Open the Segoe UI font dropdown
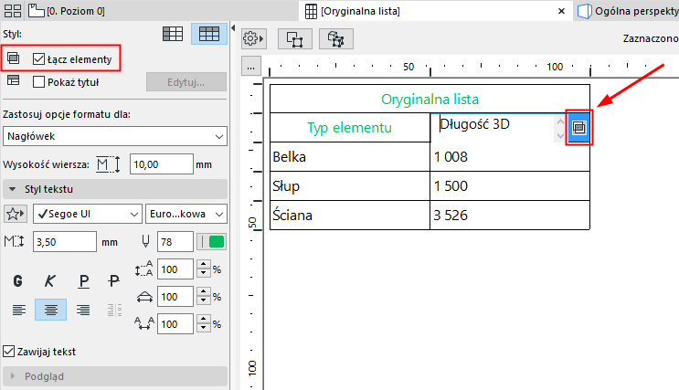The image size is (679, 390). click(88, 214)
